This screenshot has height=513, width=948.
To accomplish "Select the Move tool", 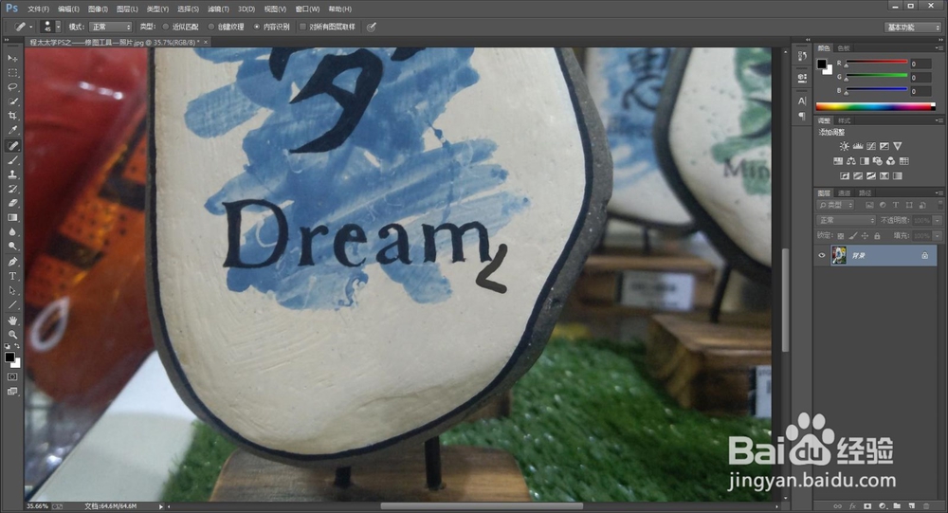I will pos(12,58).
